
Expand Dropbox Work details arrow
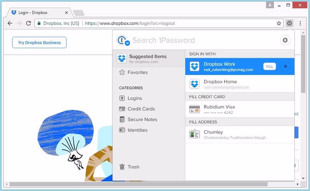pyautogui.click(x=285, y=66)
